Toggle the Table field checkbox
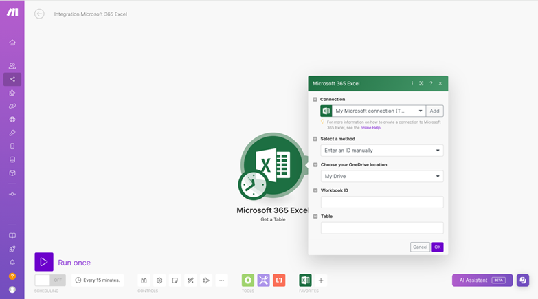The image size is (538, 299). 315,217
